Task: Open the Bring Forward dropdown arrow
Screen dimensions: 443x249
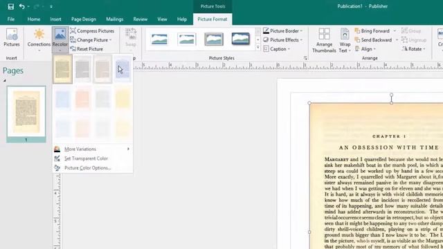Action: click(x=395, y=30)
